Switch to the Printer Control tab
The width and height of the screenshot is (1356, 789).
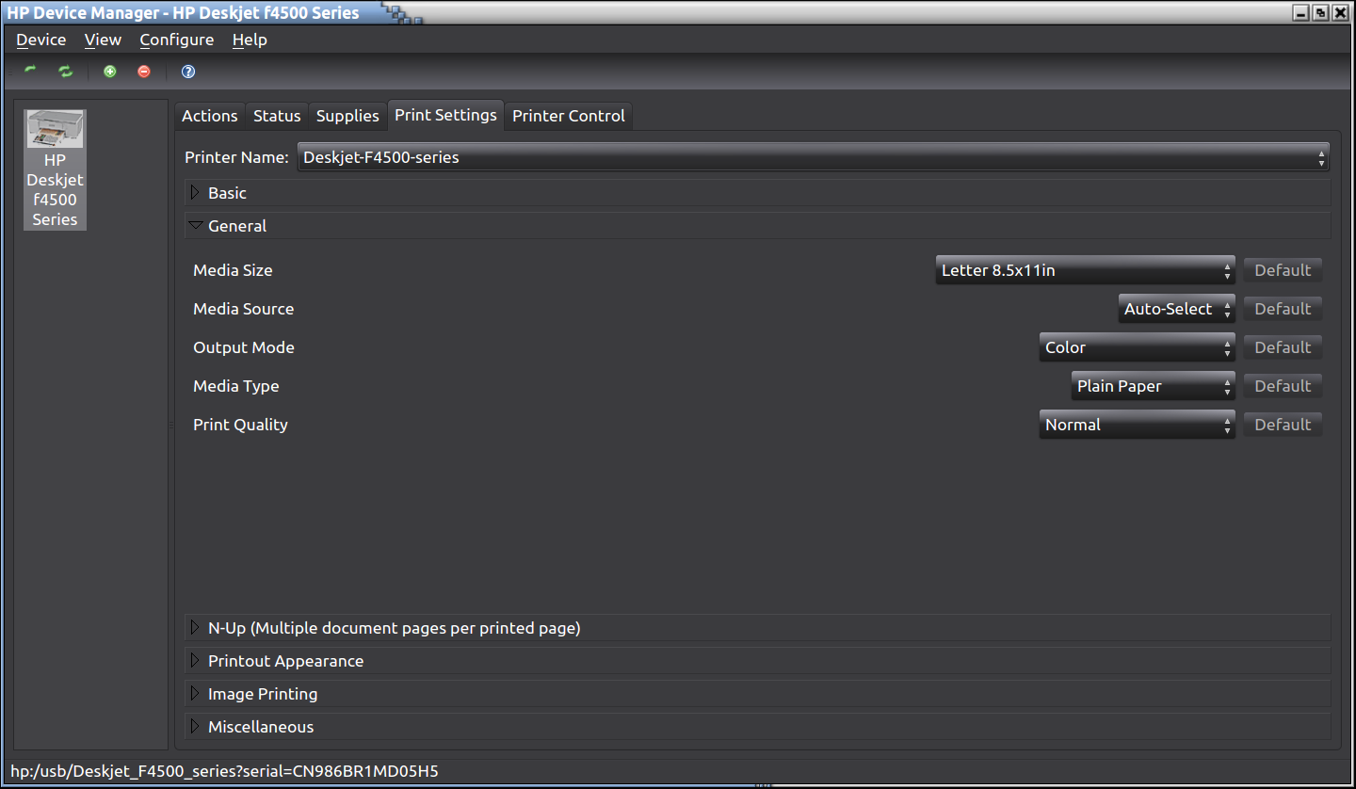point(569,116)
